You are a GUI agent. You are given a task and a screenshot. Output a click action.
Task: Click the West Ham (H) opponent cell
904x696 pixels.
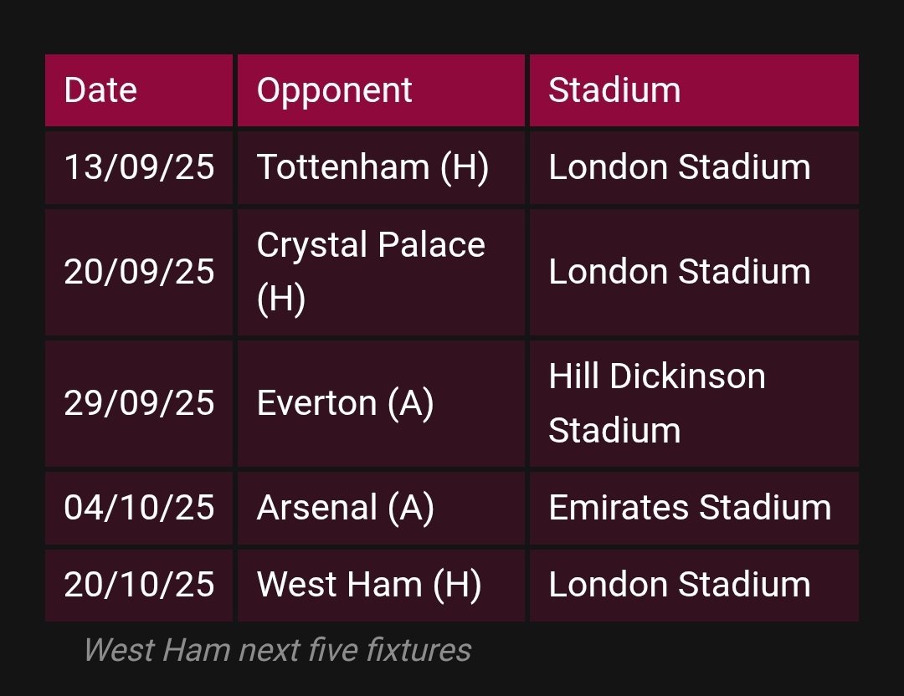(x=369, y=585)
